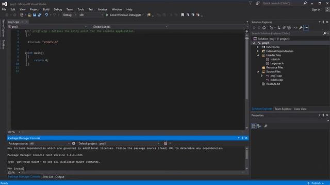Open the editor zoom 100% dropdown

[x=19, y=132]
